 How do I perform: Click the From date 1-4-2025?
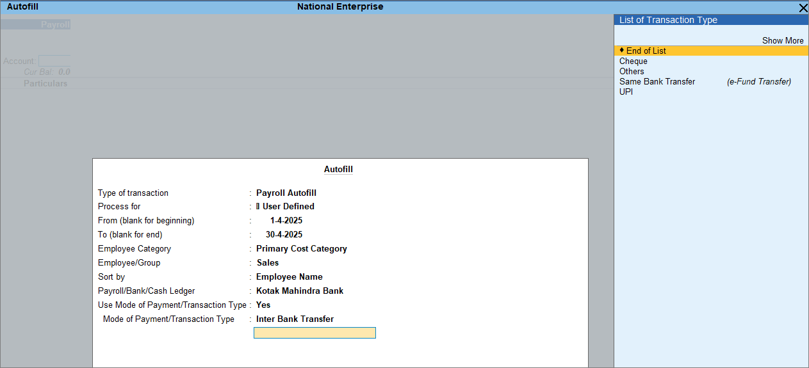tap(286, 221)
